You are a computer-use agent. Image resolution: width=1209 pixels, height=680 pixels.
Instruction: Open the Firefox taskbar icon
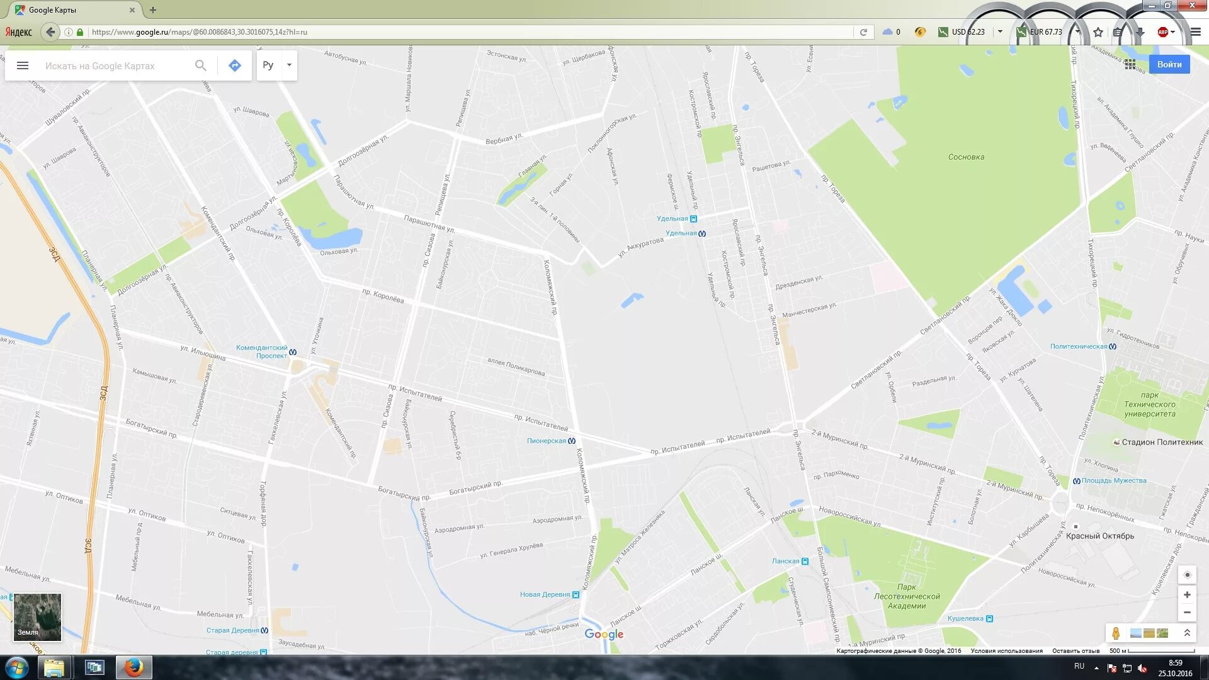click(x=133, y=667)
